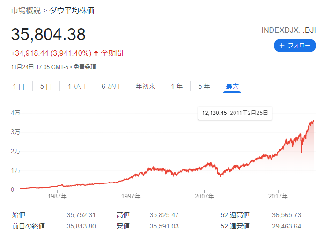Viewport: 331px width, 236px height.
Task: Click the red up arrow beside 全期間
Action: pyautogui.click(x=96, y=53)
